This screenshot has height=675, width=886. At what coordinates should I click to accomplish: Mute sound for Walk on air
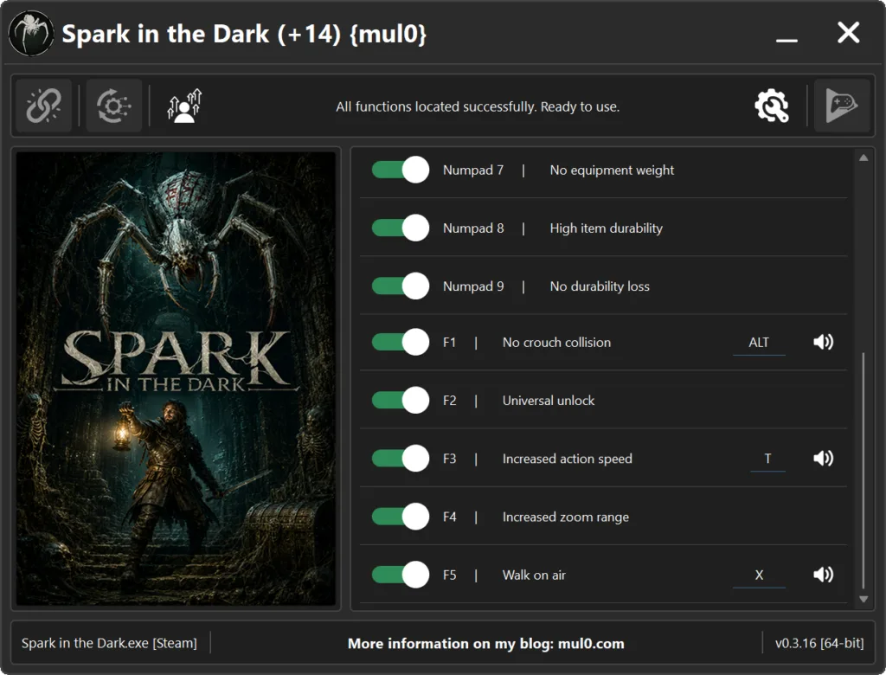(824, 575)
